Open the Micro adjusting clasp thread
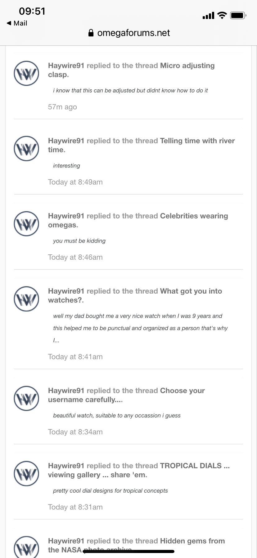The height and width of the screenshot is (558, 257). click(187, 66)
